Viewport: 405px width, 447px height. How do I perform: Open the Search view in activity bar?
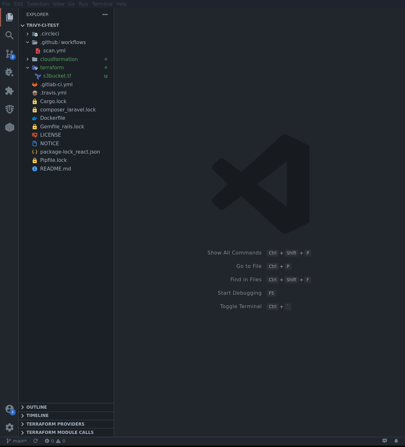[10, 35]
